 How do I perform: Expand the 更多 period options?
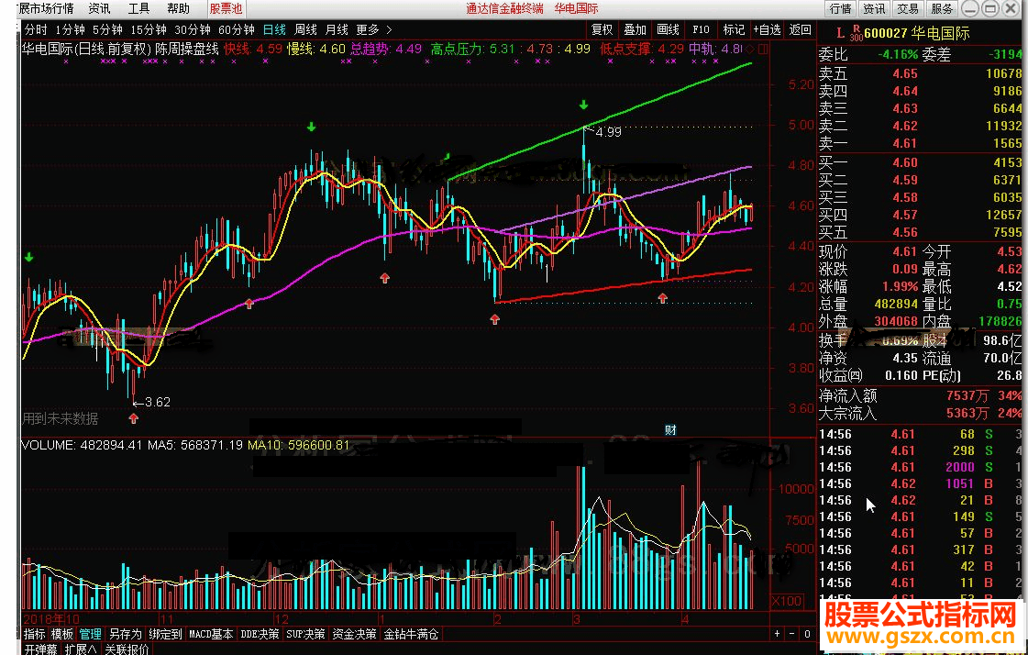pos(374,29)
